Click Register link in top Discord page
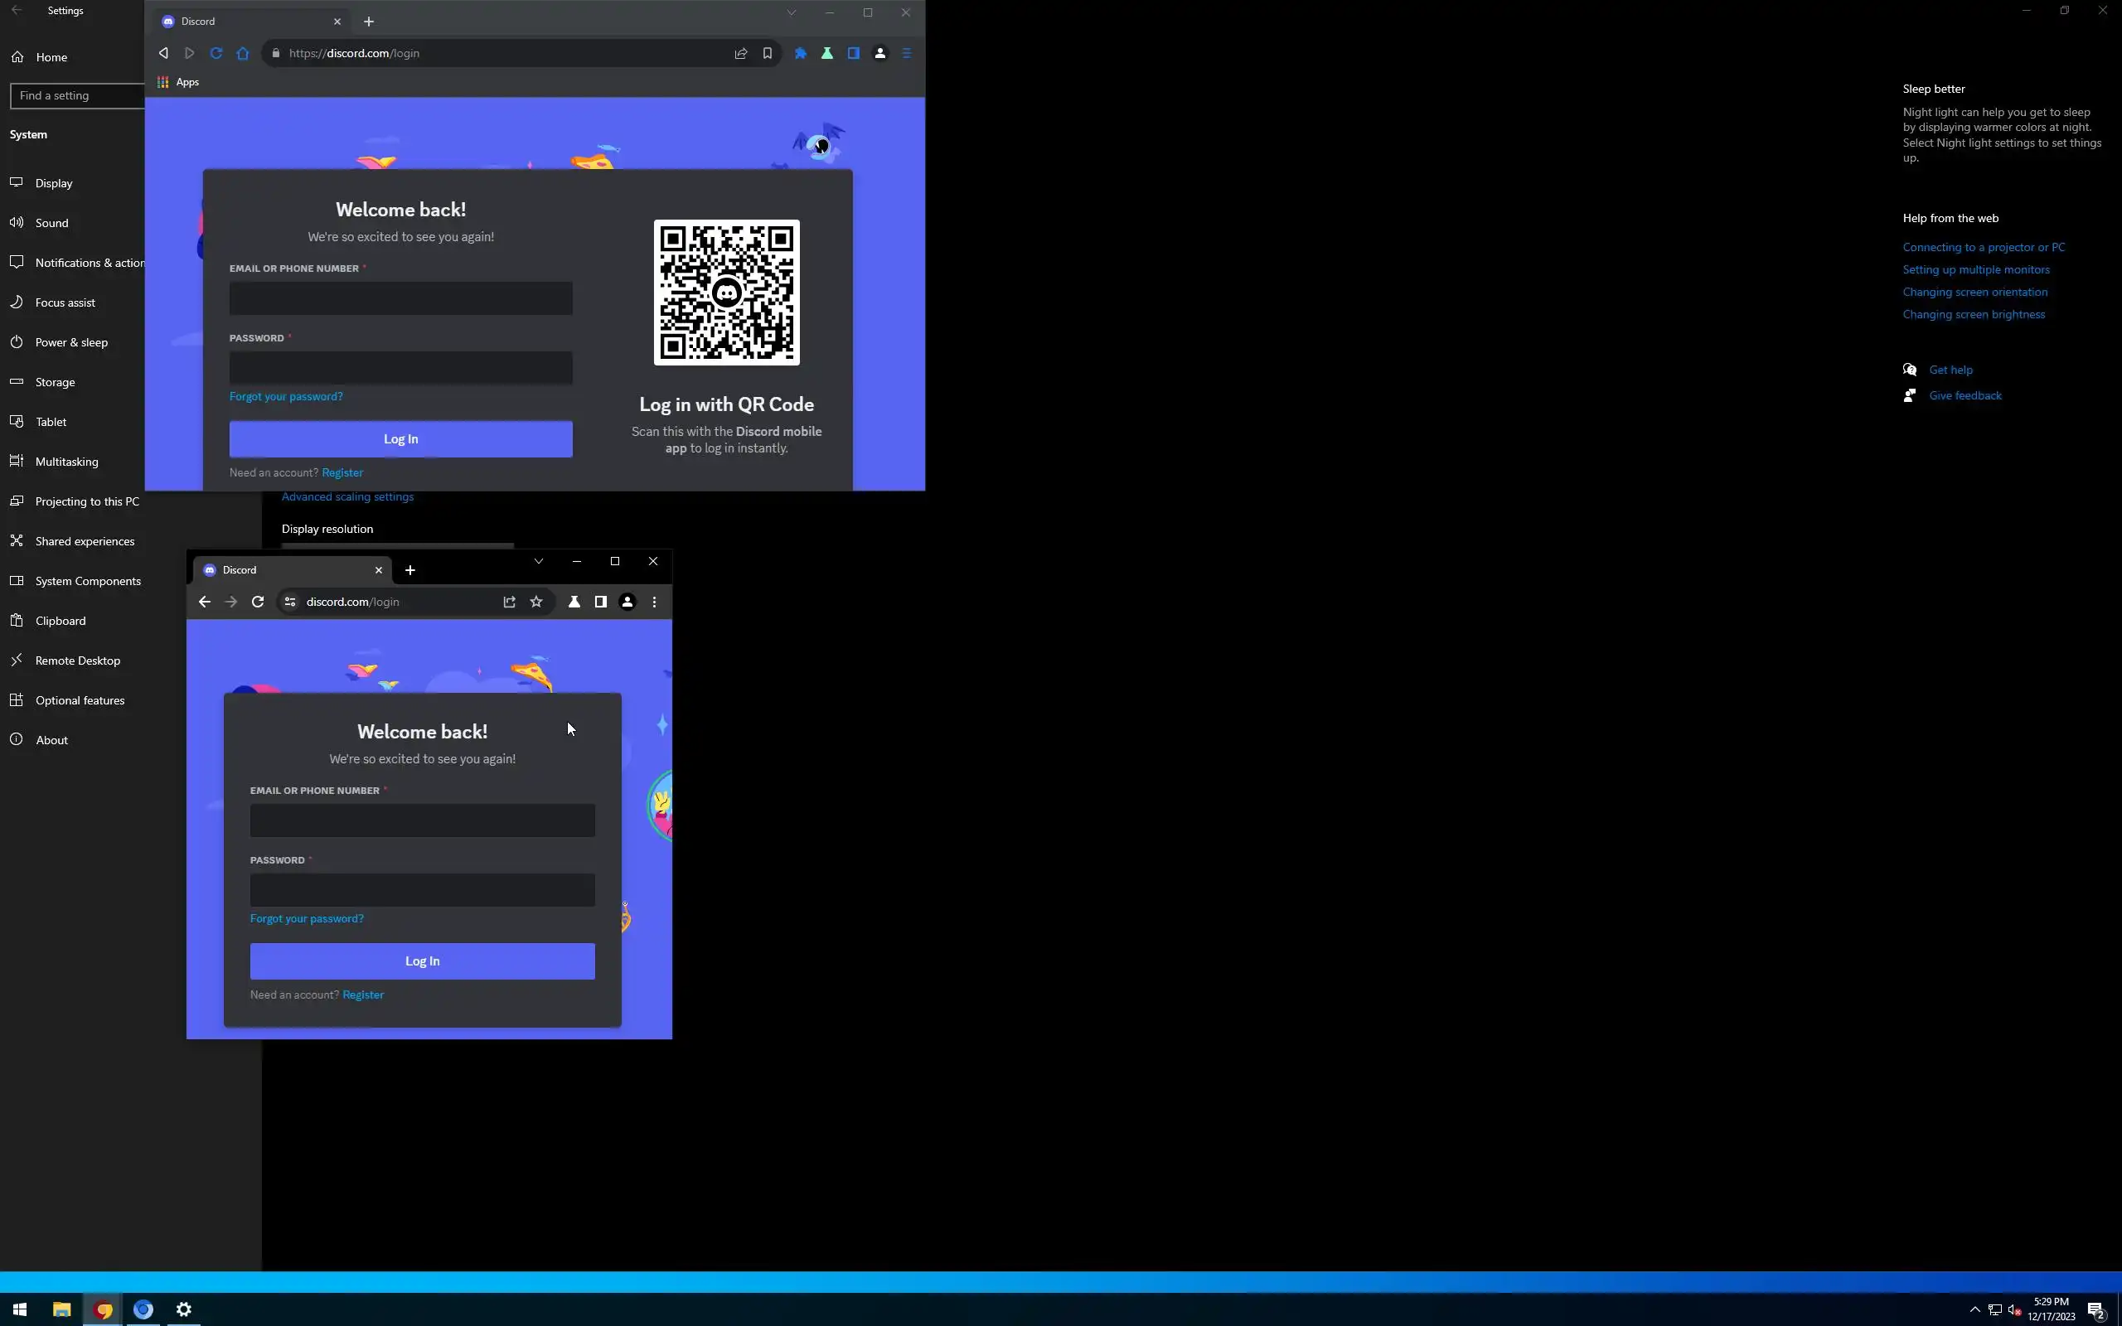Screen dimensions: 2122x1326 point(342,472)
